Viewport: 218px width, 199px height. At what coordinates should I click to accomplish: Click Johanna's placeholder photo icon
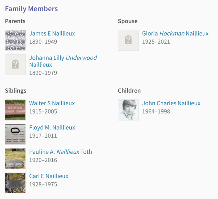15,65
